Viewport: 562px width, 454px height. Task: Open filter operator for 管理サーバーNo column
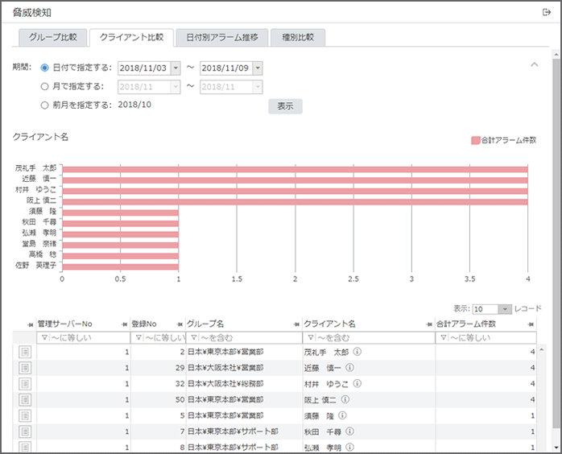point(44,337)
